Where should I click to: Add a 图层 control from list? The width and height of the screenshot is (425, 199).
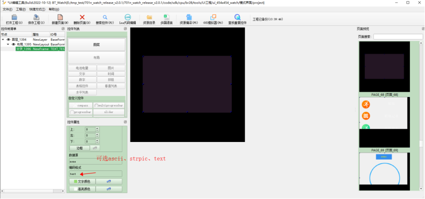(97, 45)
